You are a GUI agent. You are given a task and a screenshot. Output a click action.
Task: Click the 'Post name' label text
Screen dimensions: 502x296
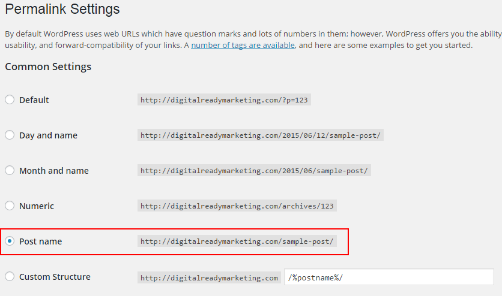pos(40,241)
